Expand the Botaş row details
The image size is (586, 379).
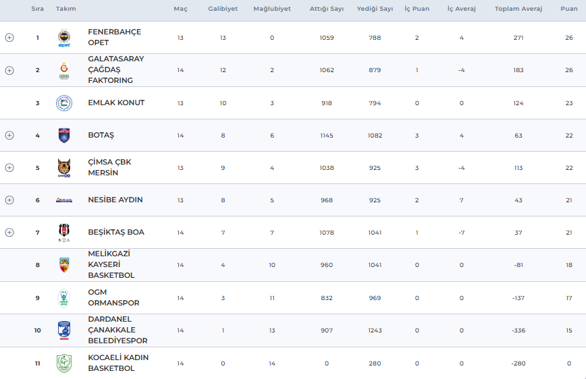pos(9,135)
